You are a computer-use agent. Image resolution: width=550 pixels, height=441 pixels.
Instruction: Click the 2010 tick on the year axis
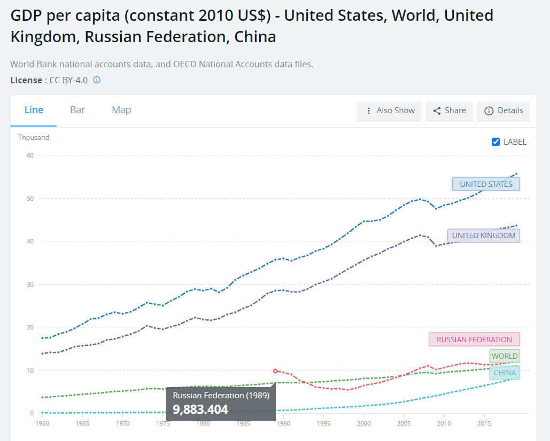pyautogui.click(x=444, y=423)
